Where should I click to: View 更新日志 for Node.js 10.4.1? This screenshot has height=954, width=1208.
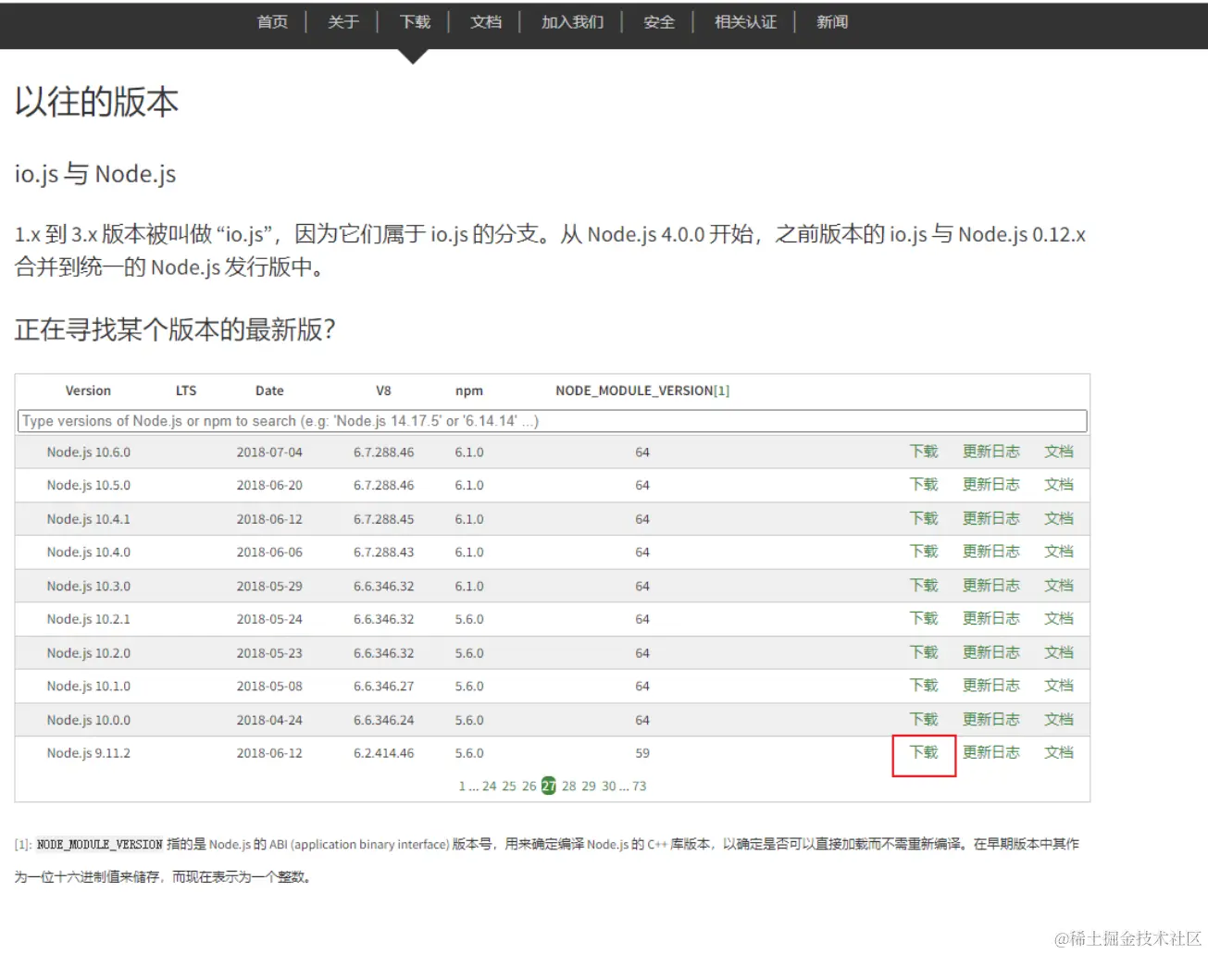click(x=990, y=518)
